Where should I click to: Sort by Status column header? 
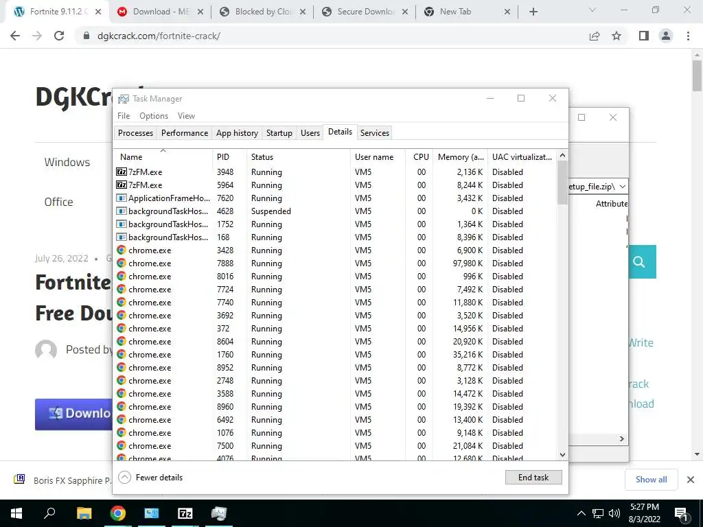299,157
